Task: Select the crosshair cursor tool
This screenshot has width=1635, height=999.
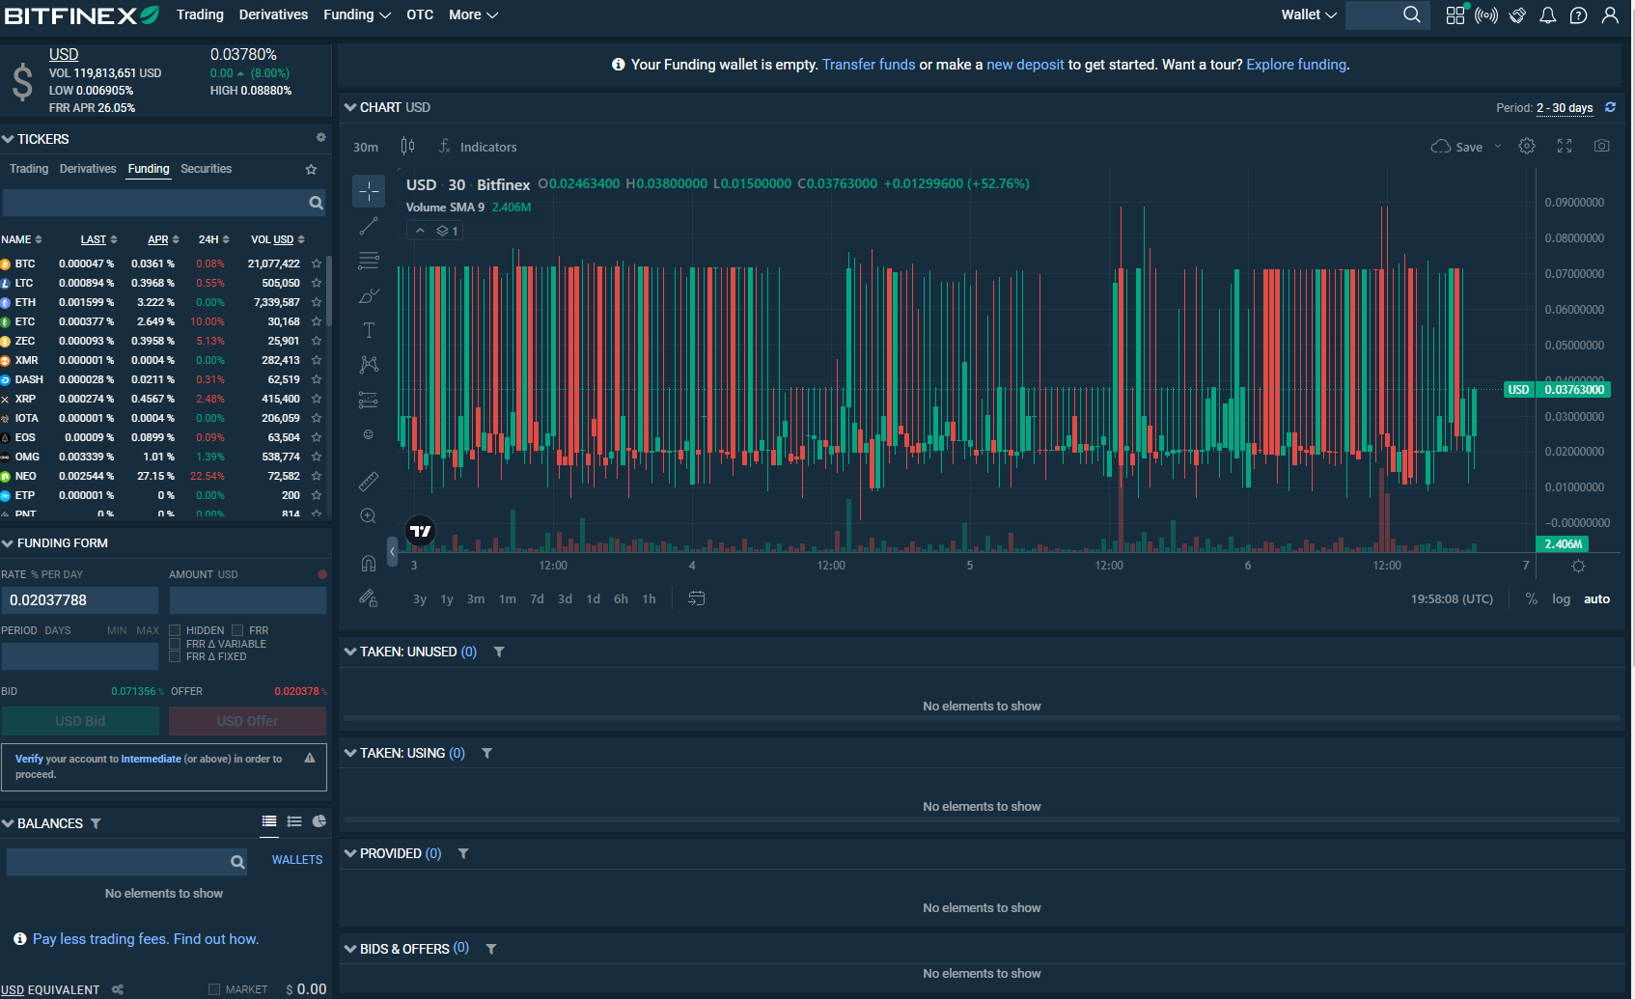Action: 369,191
